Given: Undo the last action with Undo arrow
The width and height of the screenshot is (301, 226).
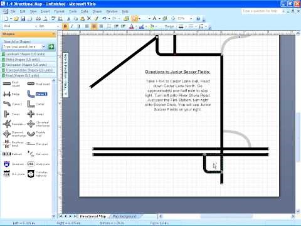Looking at the screenshot, I should click(x=104, y=19).
